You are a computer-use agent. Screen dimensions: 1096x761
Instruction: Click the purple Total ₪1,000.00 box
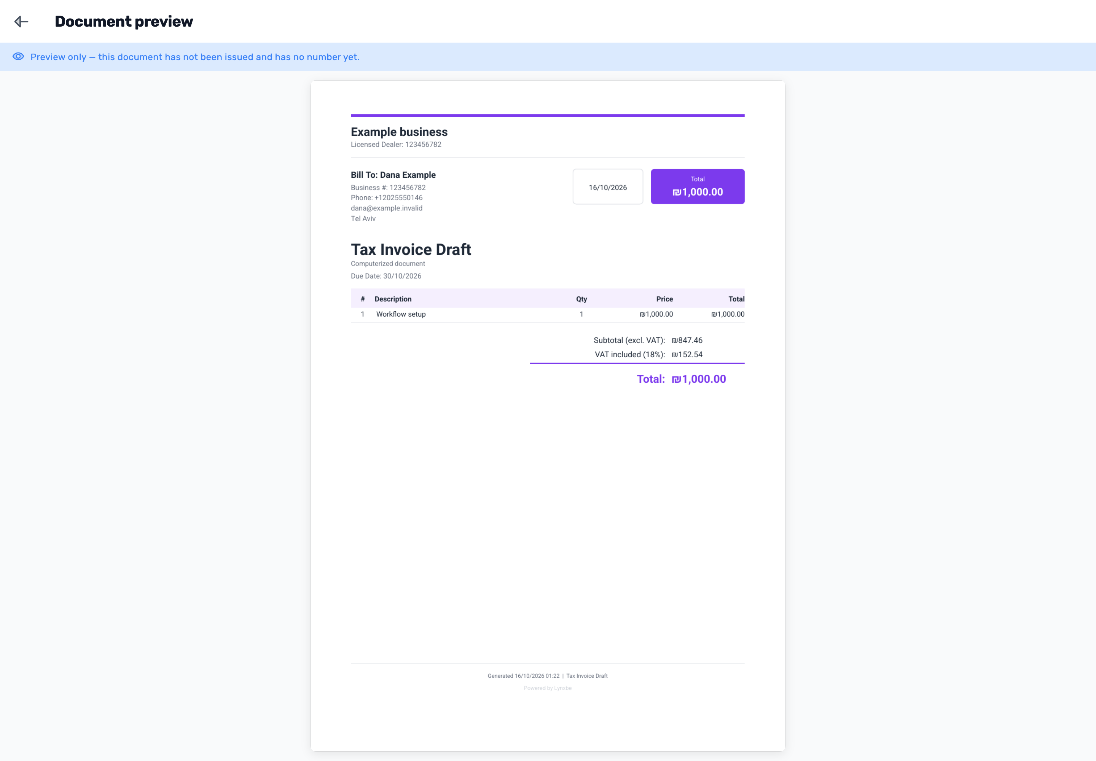697,187
